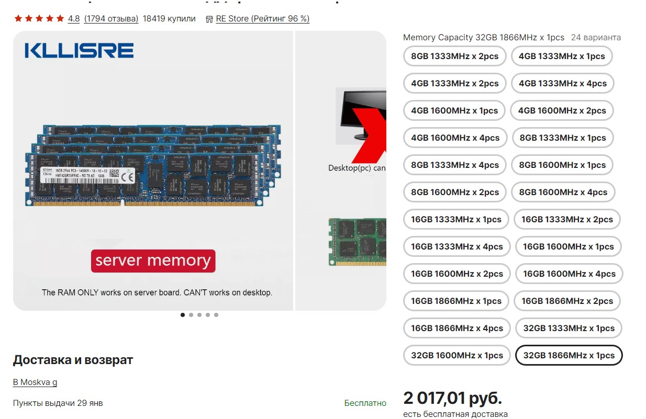Click the star rating icons
This screenshot has width=646, height=419.
[x=39, y=18]
